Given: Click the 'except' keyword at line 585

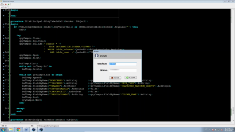Looking at the screenshot, I should coord(21,109).
